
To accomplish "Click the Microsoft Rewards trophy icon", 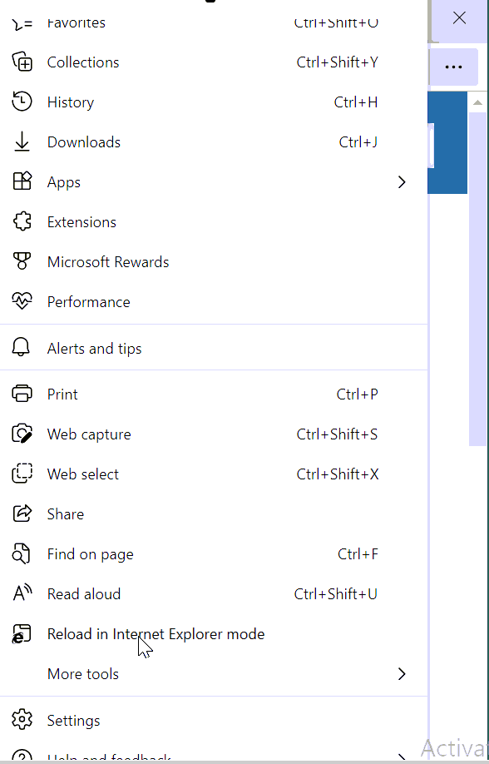I will pyautogui.click(x=22, y=261).
